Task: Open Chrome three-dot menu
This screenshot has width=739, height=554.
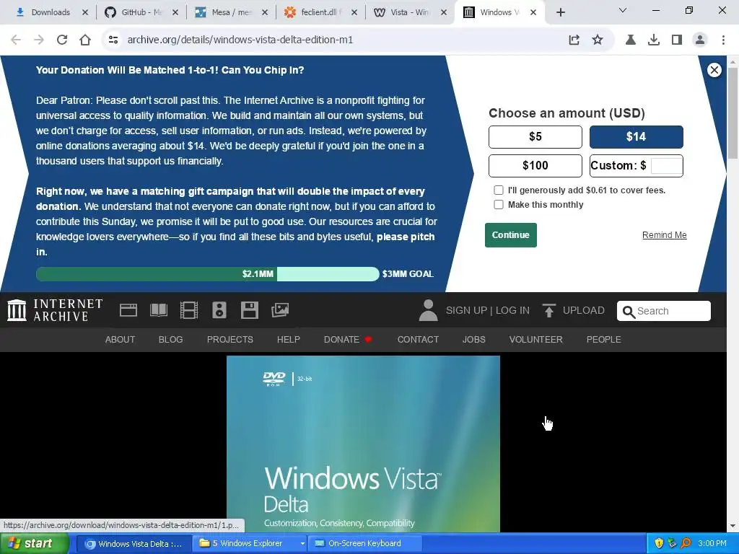Action: 723,40
